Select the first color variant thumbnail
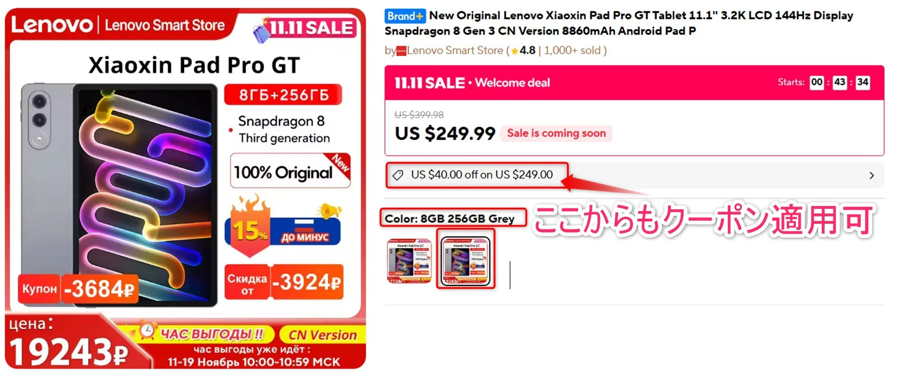This screenshot has height=377, width=897. click(x=409, y=261)
